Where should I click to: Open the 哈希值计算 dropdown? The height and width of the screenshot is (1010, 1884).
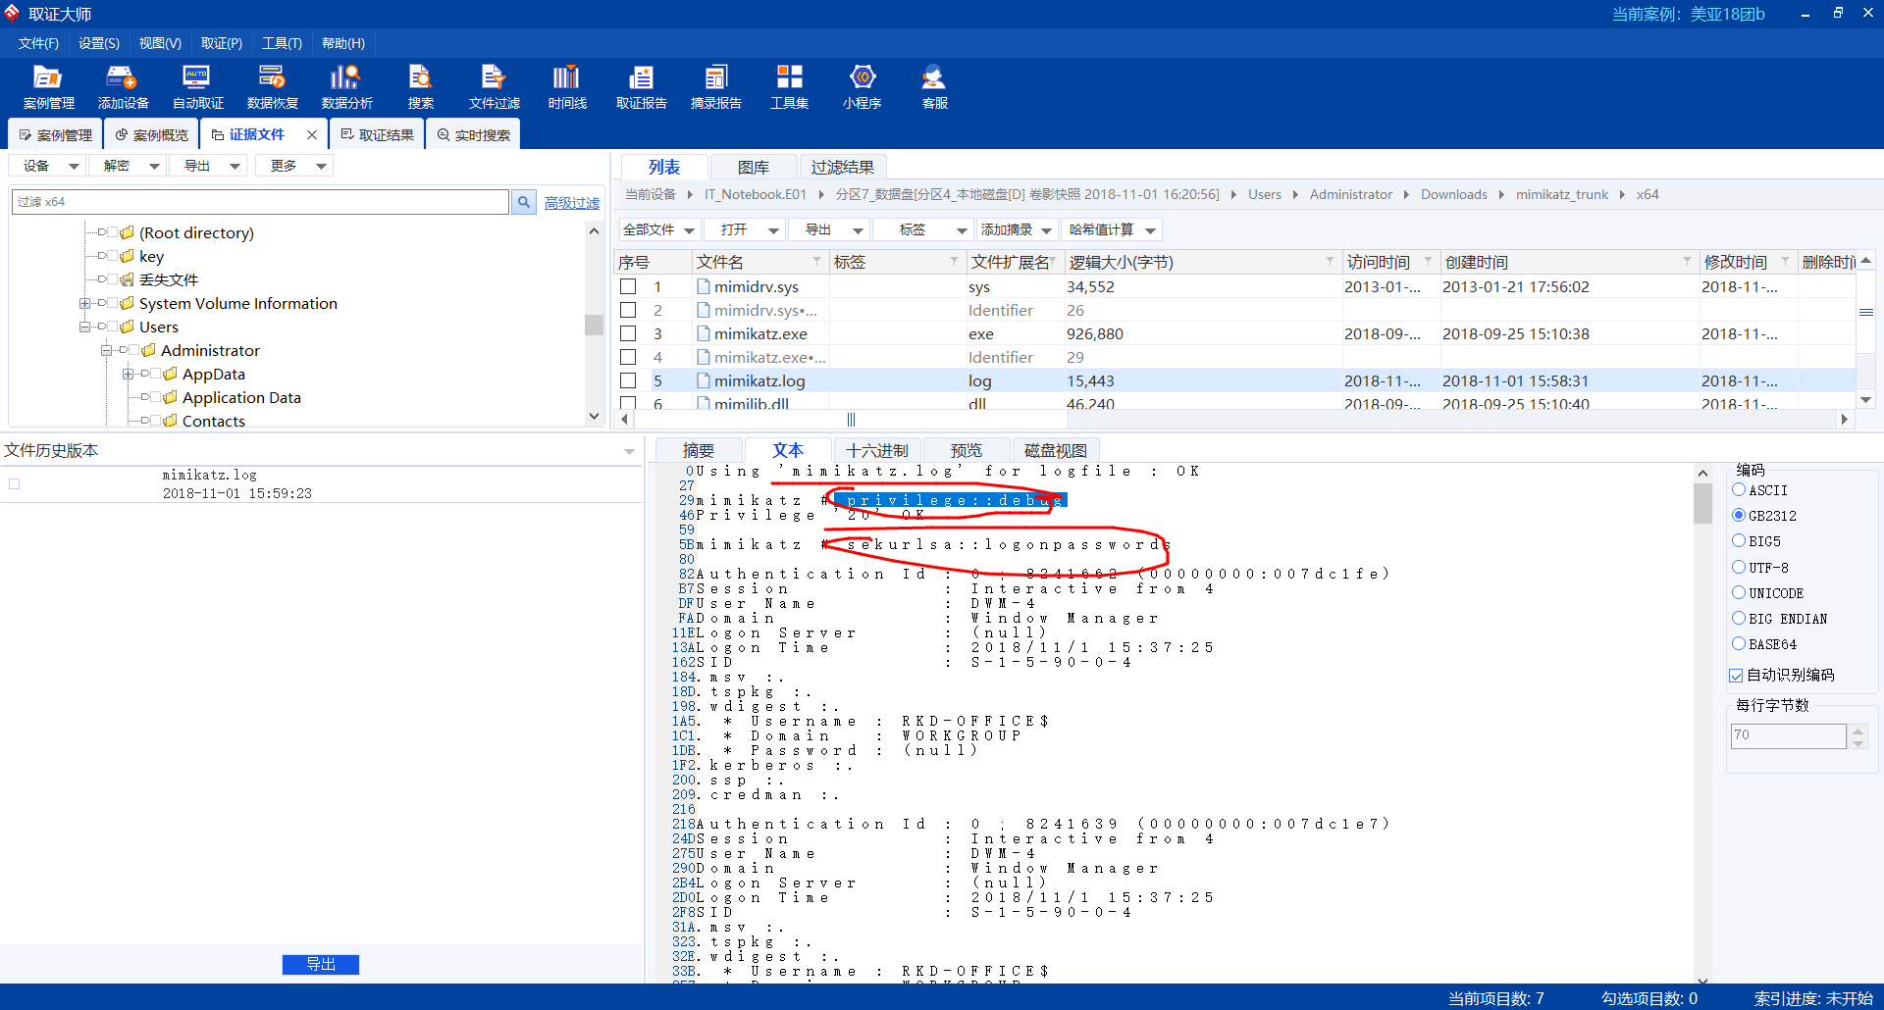coord(1112,229)
